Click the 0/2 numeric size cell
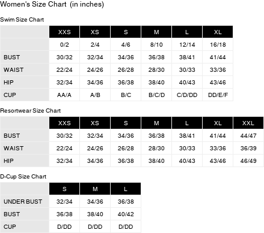This screenshot has width=264, height=233. (64, 44)
